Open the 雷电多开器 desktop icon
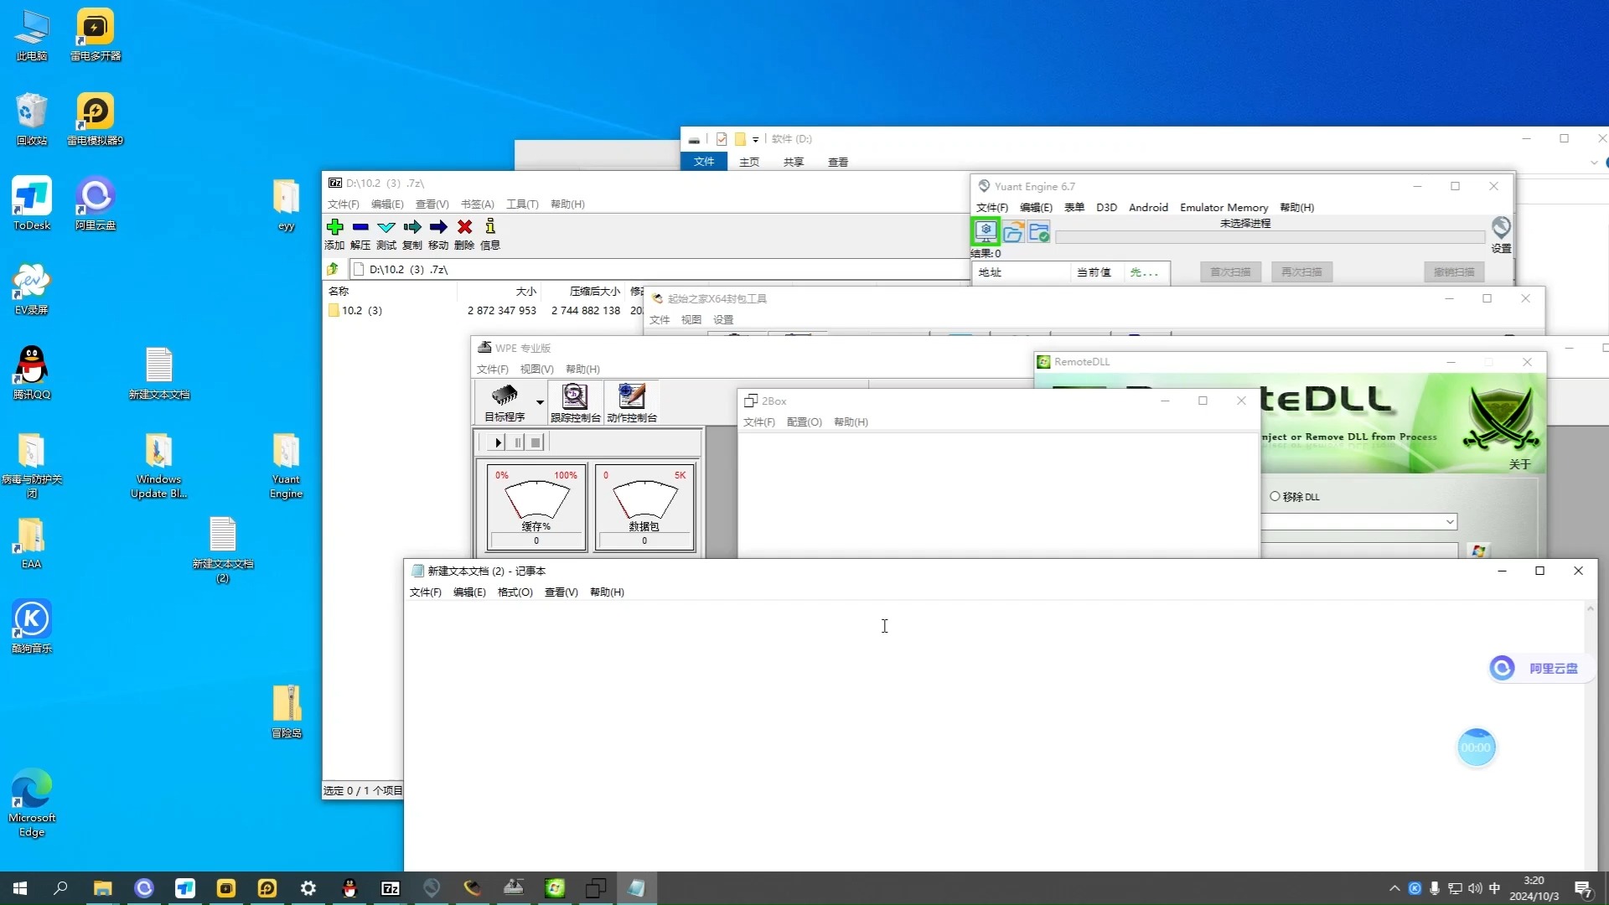 click(x=95, y=35)
